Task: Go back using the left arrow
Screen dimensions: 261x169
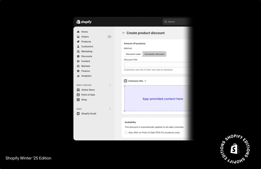Action: (124, 33)
